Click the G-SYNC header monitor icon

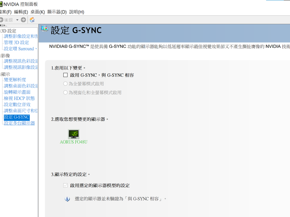pos(45,29)
